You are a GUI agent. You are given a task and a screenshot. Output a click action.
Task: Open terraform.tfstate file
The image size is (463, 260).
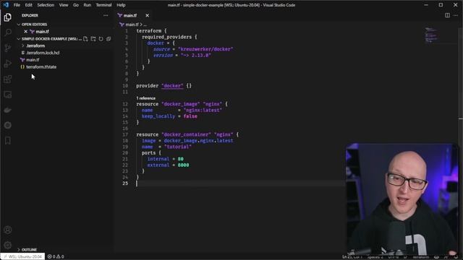pos(41,67)
